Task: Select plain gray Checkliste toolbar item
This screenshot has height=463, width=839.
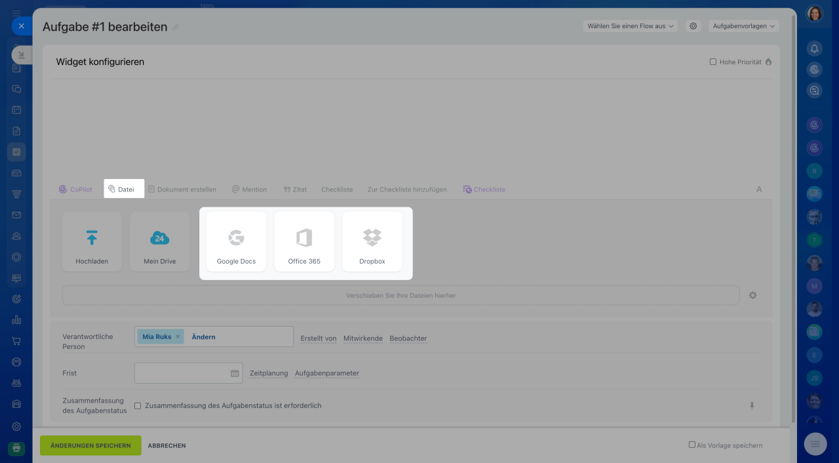Action: tap(337, 190)
